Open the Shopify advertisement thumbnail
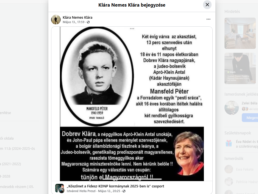The width and height of the screenshot is (258, 194). (x=240, y=68)
